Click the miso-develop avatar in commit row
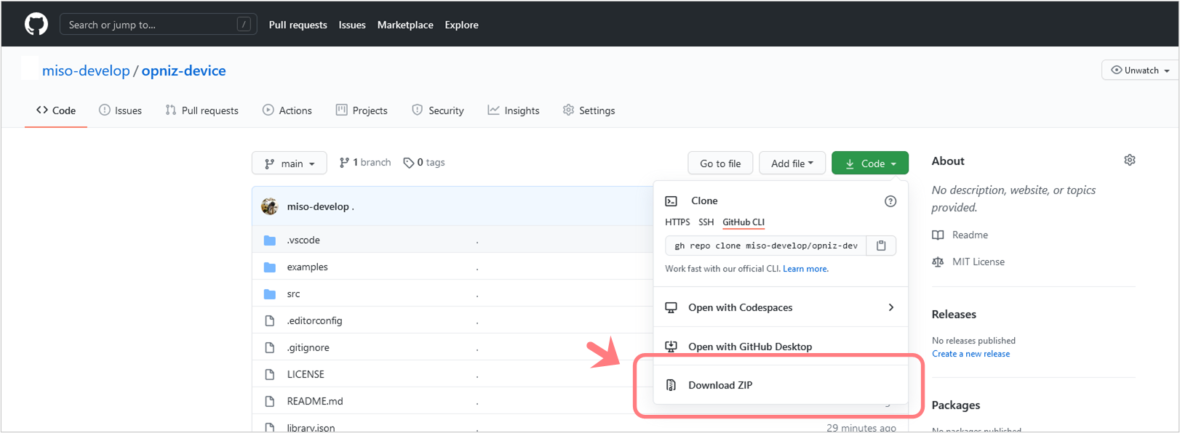This screenshot has height=433, width=1180. 270,206
